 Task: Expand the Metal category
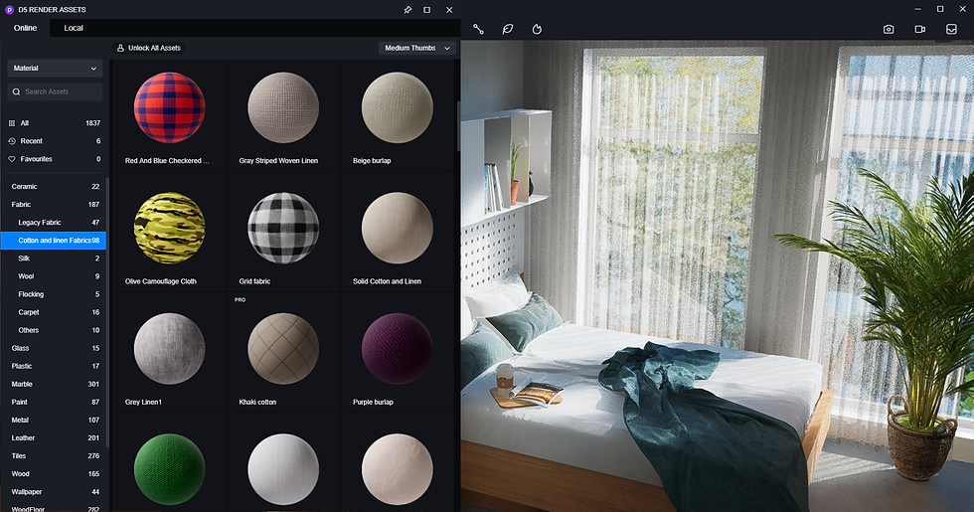[x=54, y=421]
